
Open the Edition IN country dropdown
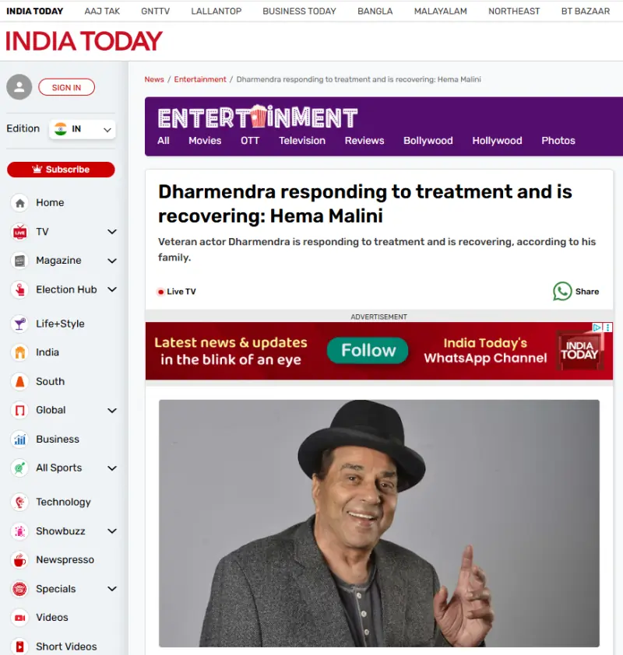click(83, 129)
